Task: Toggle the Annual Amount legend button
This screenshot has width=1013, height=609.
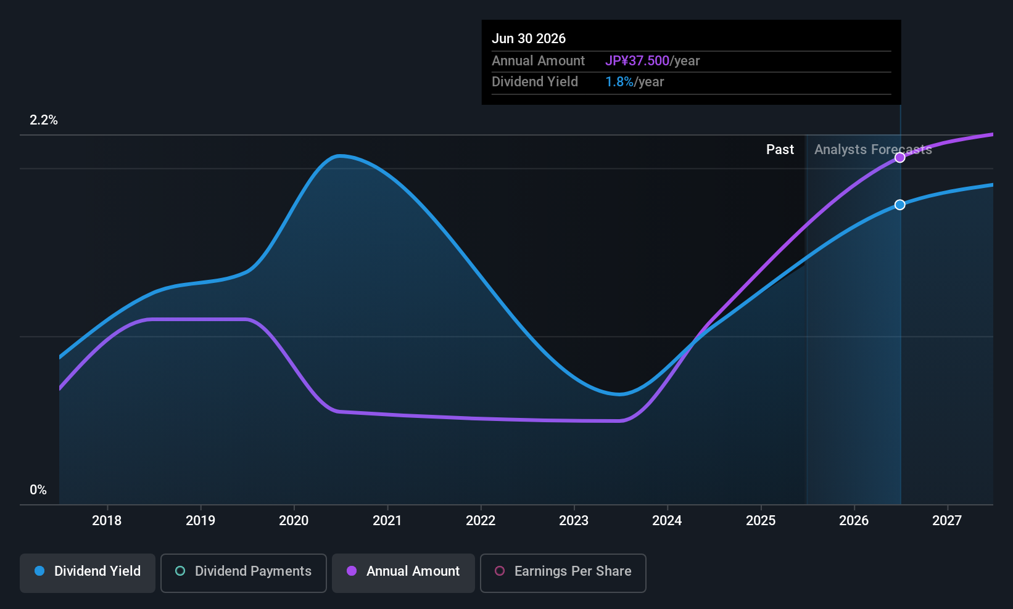Action: pos(403,573)
